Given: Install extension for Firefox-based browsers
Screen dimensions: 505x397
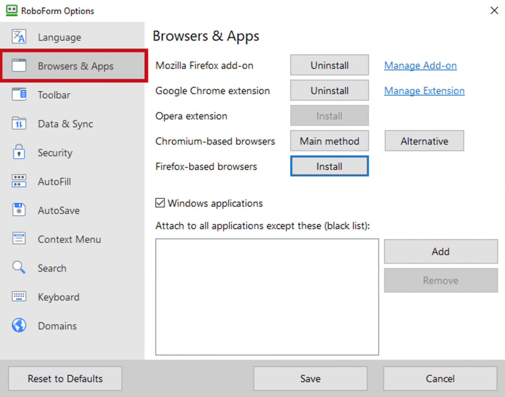Looking at the screenshot, I should tap(329, 166).
